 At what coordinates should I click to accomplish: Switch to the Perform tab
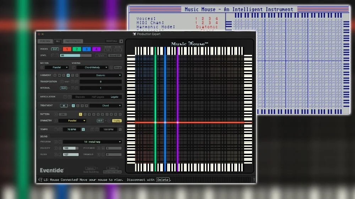46,41
